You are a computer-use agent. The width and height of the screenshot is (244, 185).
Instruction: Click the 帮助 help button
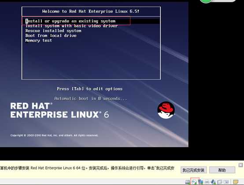click(x=222, y=170)
